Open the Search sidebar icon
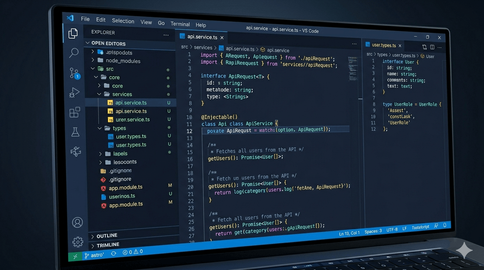484x270 pixels. click(x=74, y=53)
